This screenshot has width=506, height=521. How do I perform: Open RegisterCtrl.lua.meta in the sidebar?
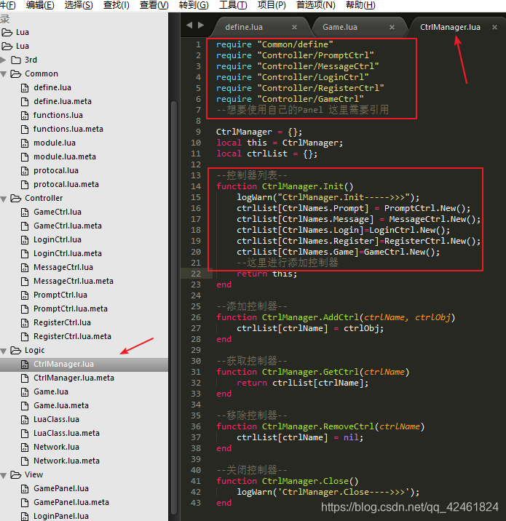[72, 337]
